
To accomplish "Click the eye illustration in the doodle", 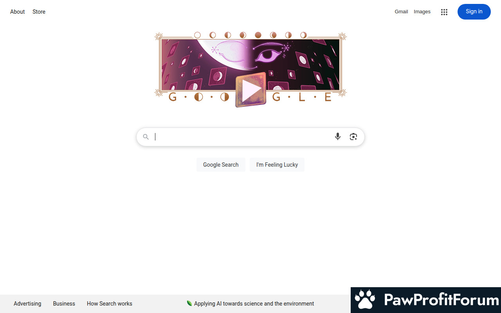I will [x=270, y=54].
